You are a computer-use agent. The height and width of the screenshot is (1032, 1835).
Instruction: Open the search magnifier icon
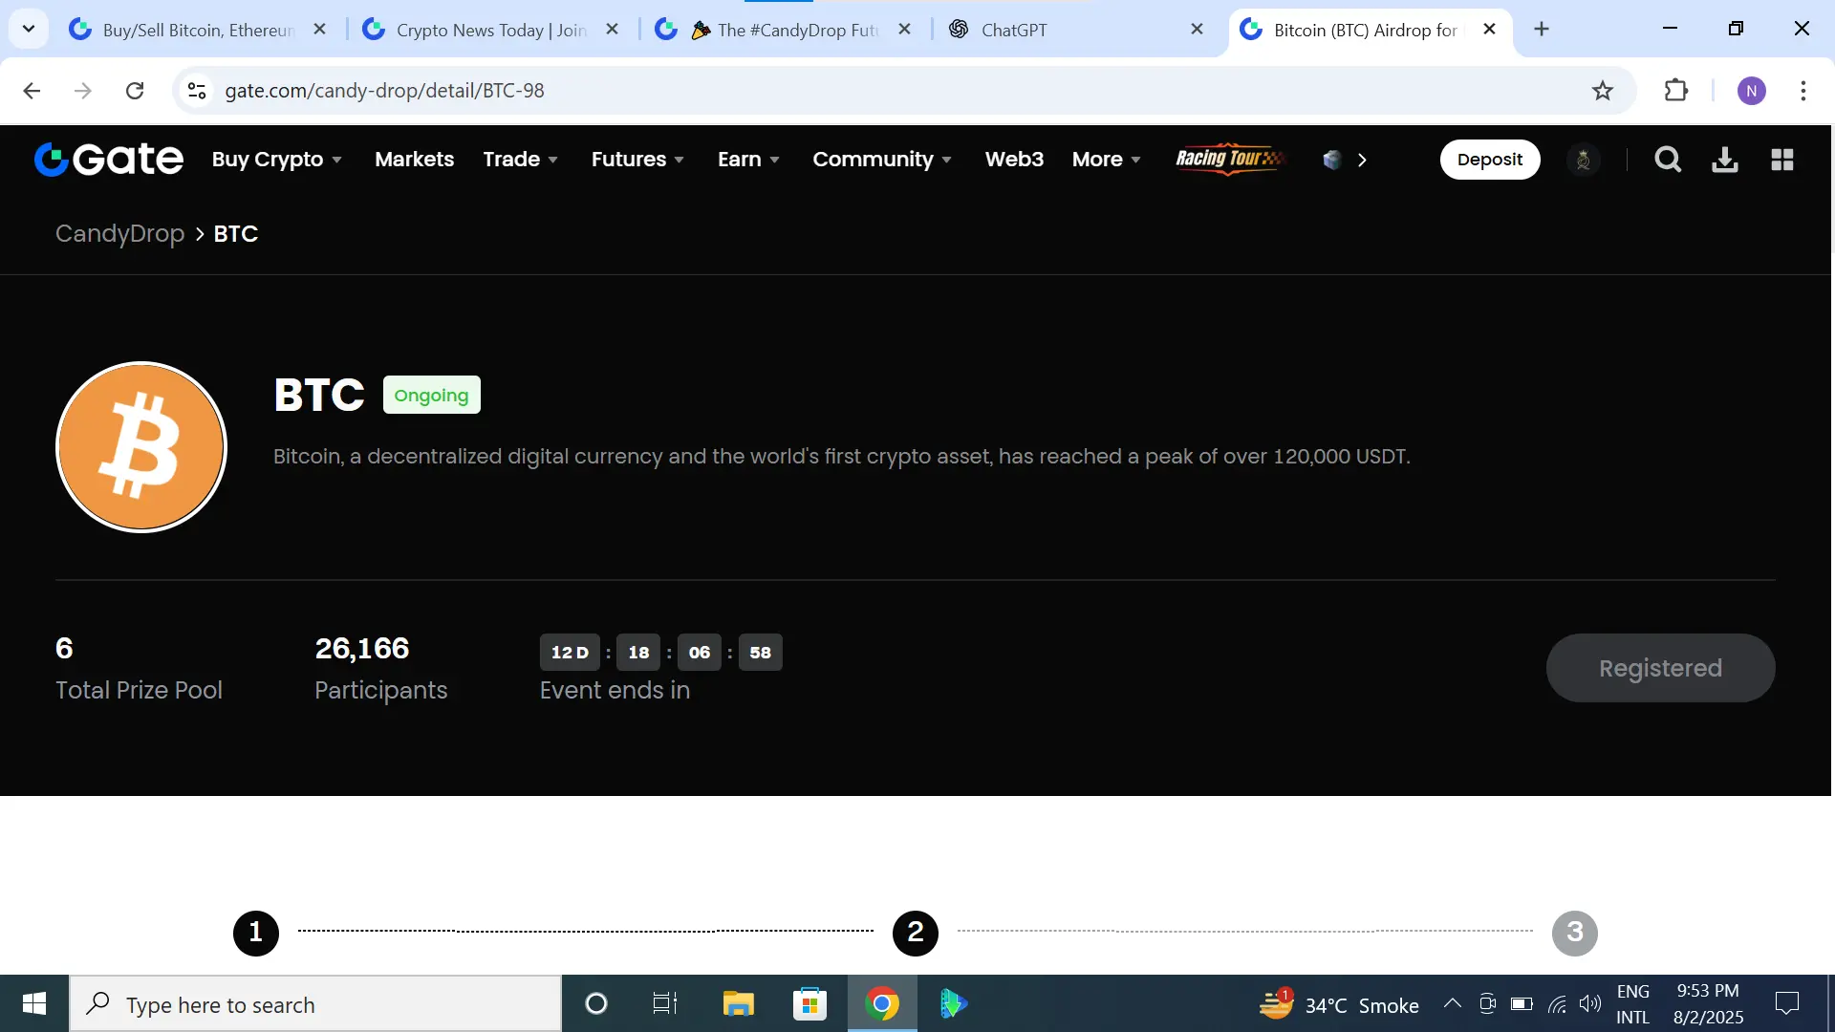[x=1668, y=160]
